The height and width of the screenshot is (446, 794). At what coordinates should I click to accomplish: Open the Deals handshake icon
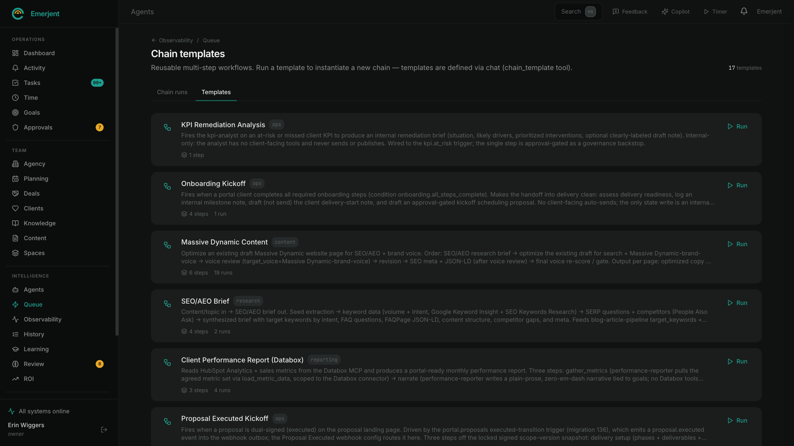(15, 193)
